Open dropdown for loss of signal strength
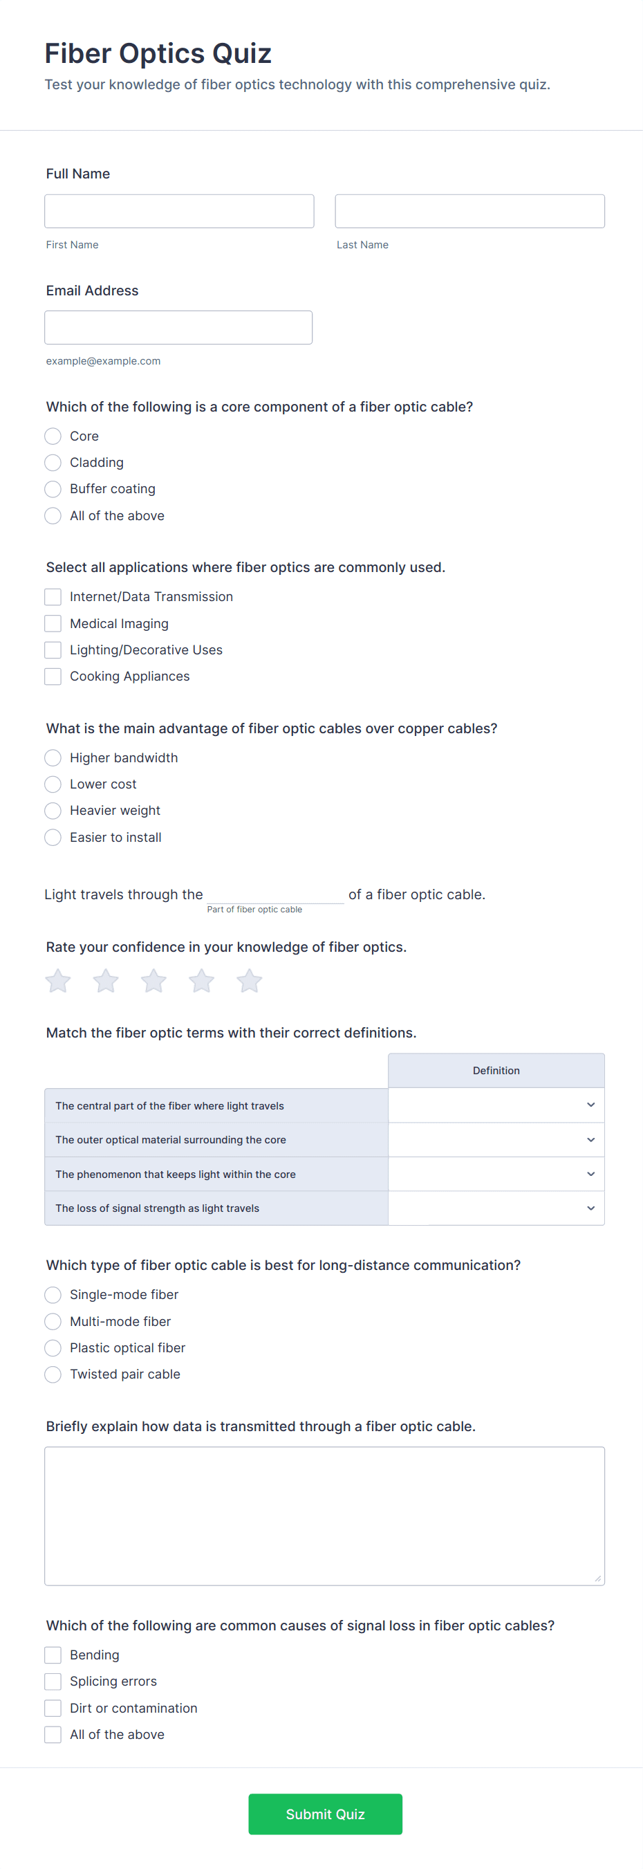643x1869 pixels. (496, 1208)
